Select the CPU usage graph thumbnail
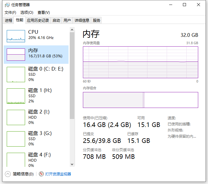This screenshot has height=184, width=208. click(x=16, y=36)
